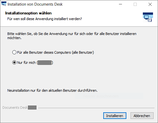158x123 pixels.
Task: Click the 'Für wen soll diese Anwendung' subtitle
Action: click(45, 19)
